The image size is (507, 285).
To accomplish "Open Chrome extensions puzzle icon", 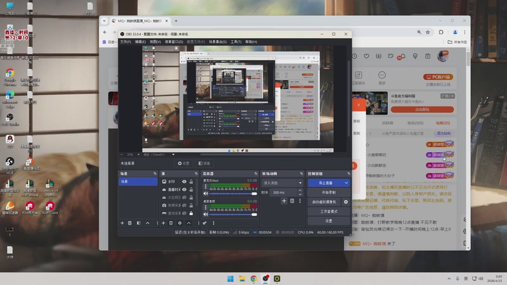I will tap(441, 32).
